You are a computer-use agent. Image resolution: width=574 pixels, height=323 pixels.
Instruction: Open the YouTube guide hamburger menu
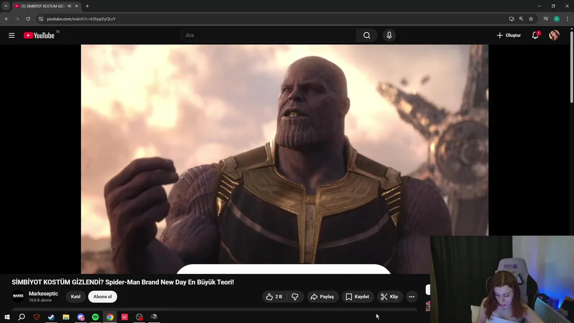point(12,35)
